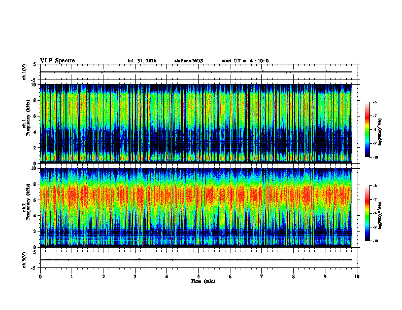Click the "VLF Spectra" plot title
Image resolution: width=402 pixels, height=310 pixels.
coord(57,61)
